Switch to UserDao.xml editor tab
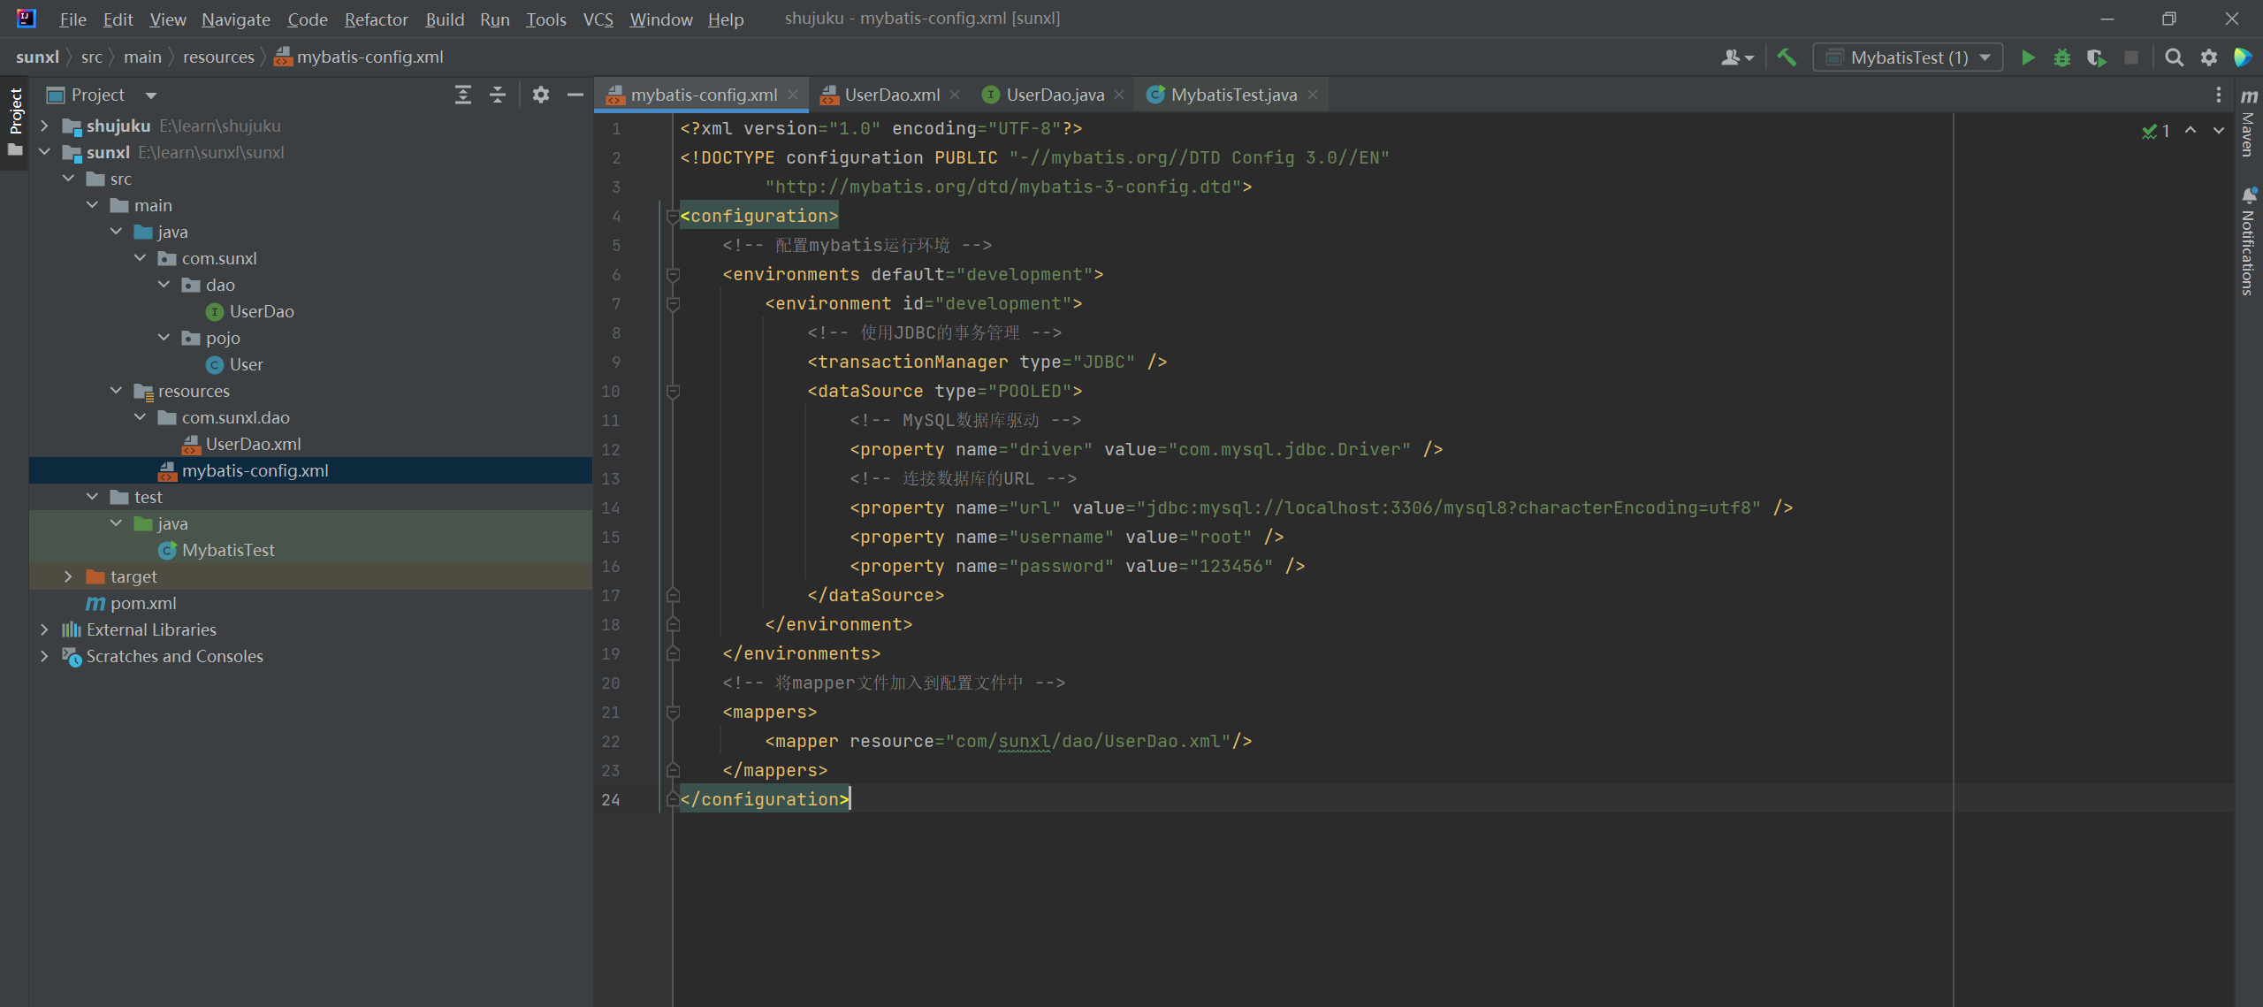This screenshot has width=2263, height=1007. 891,95
